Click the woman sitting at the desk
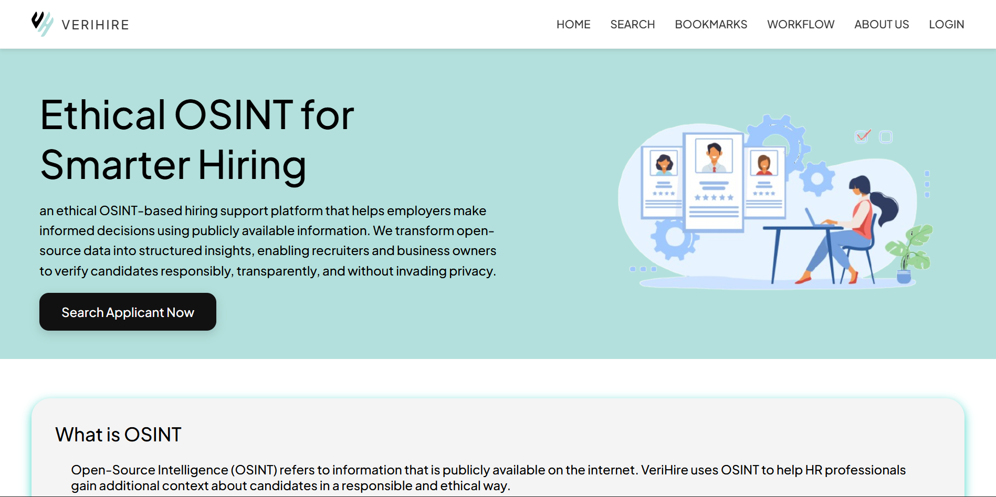Viewport: 996px width, 497px height. [x=861, y=226]
